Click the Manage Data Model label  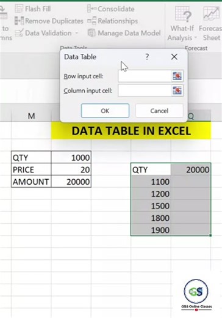pyautogui.click(x=129, y=33)
